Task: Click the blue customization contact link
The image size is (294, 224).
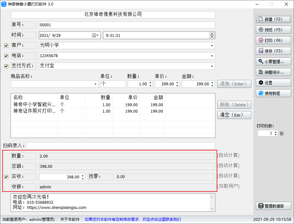Action: (133, 219)
